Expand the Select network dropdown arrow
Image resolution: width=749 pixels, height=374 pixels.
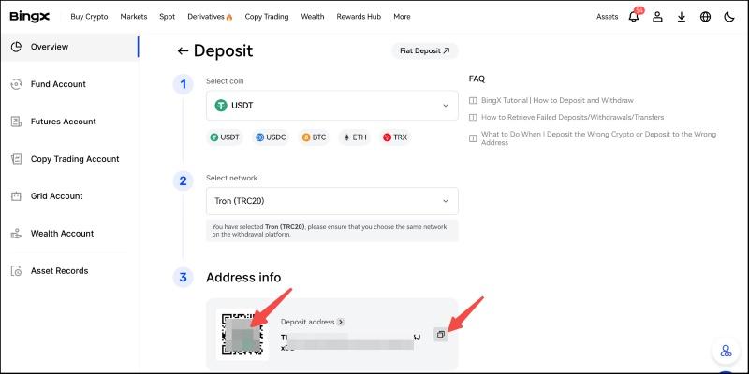pyautogui.click(x=446, y=201)
